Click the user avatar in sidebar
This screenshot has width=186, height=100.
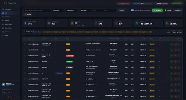pyautogui.click(x=4, y=84)
